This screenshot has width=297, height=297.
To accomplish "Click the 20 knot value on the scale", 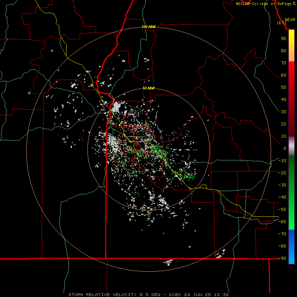I will click(283, 124).
